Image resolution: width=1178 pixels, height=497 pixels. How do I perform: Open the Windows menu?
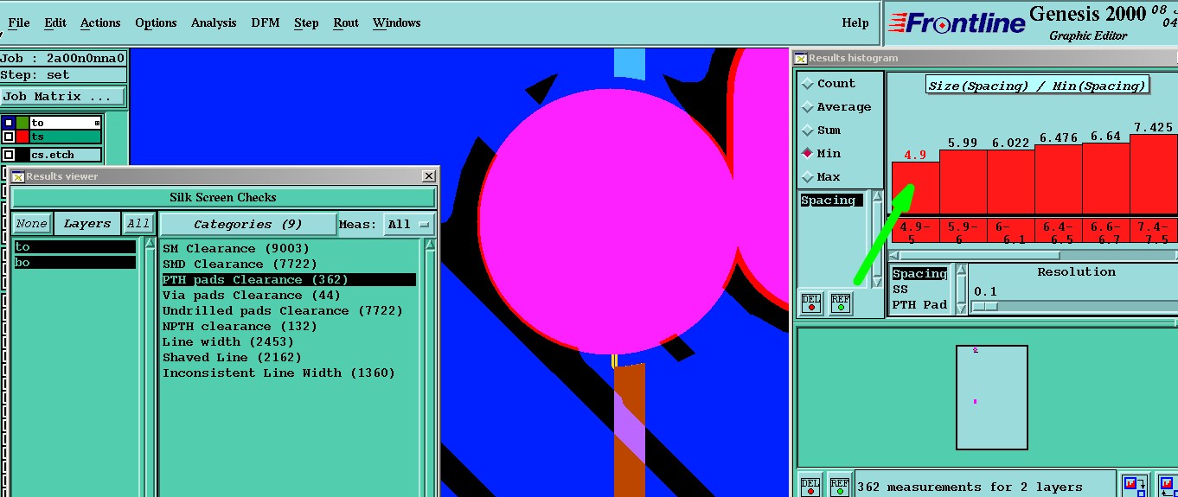(397, 22)
